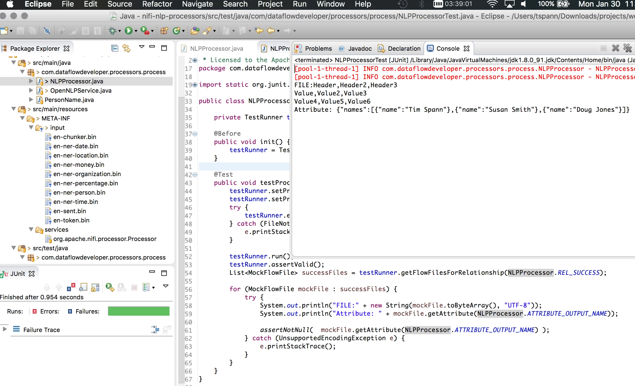Click the green JUnit progress bar
This screenshot has height=386, width=635.
(x=139, y=311)
